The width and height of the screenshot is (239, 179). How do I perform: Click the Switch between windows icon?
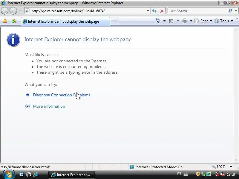28,175
